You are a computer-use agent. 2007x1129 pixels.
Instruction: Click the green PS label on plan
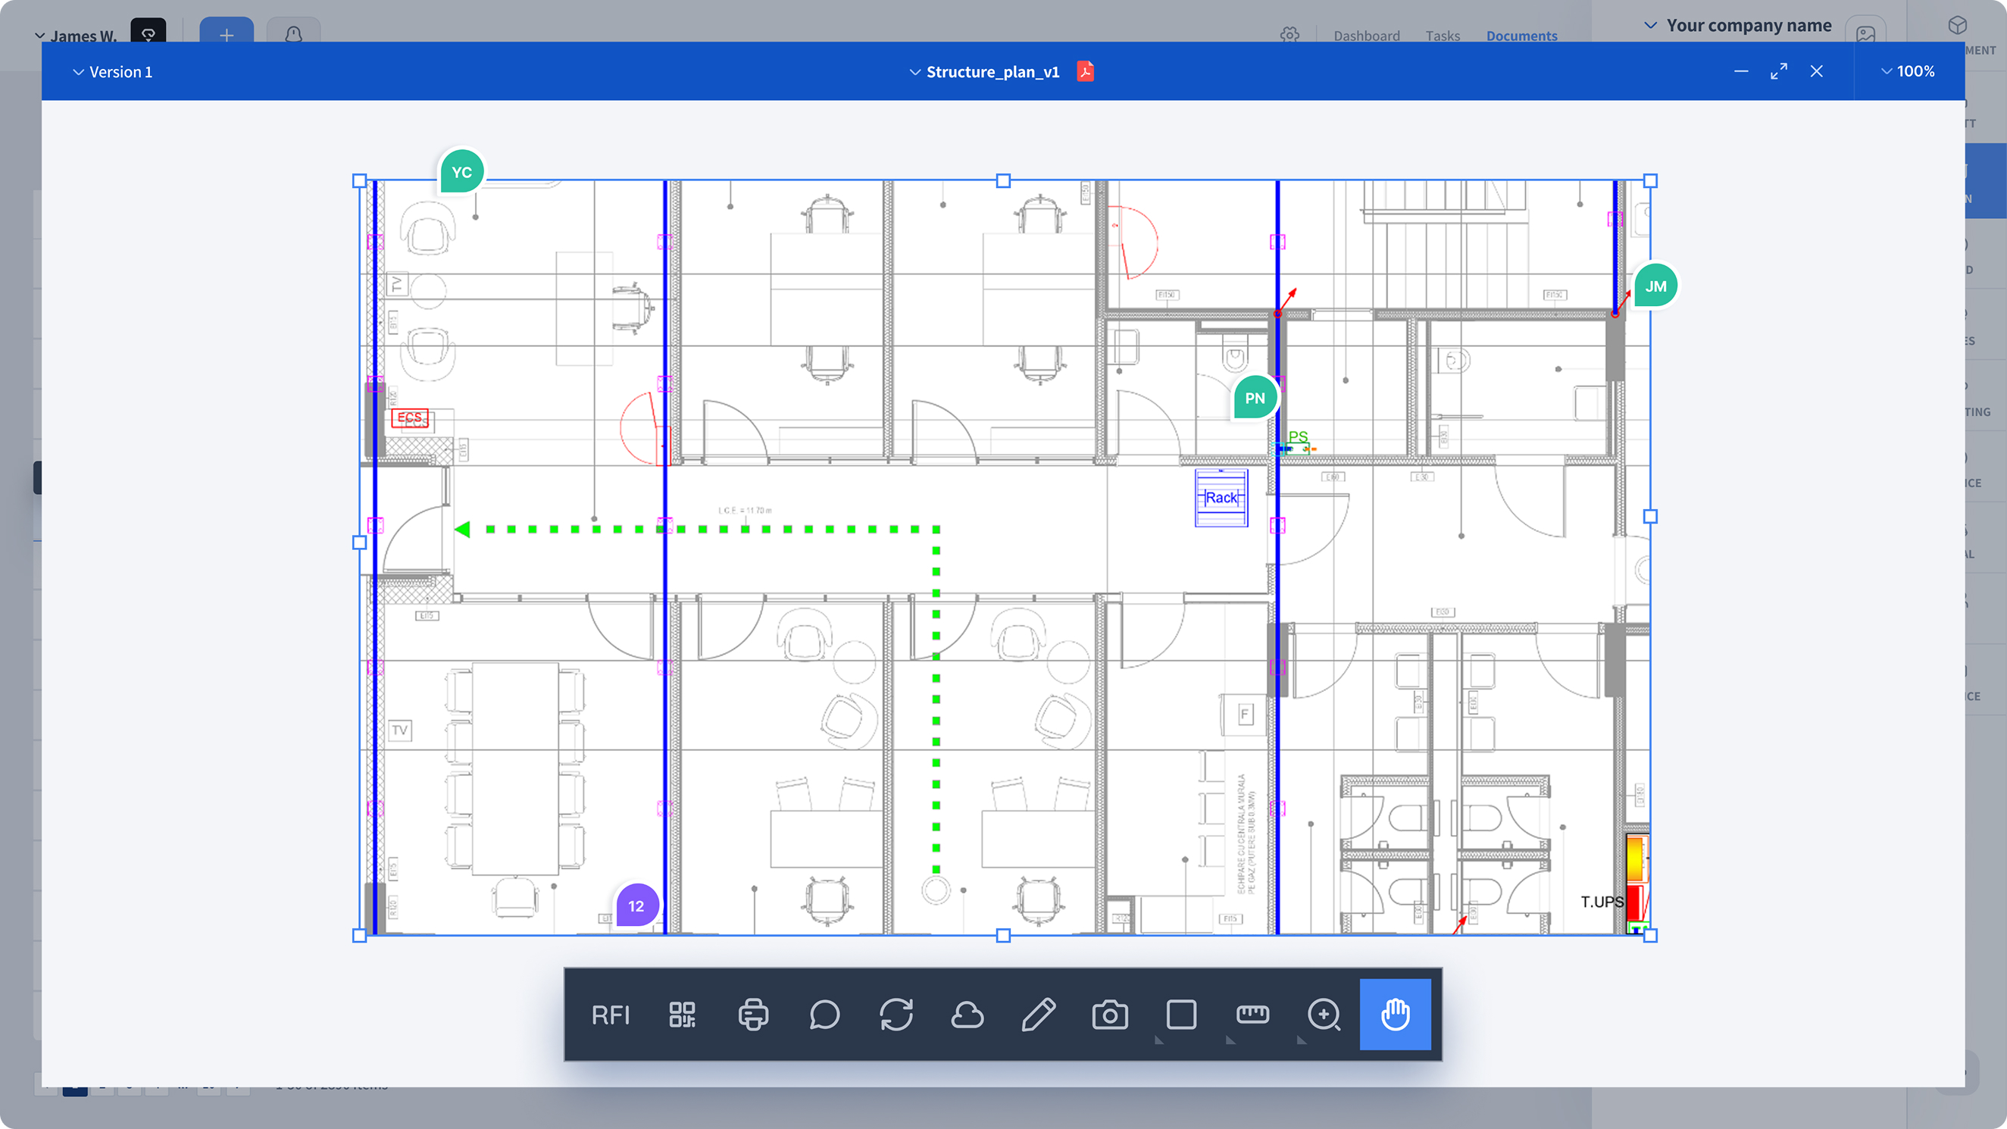point(1297,437)
